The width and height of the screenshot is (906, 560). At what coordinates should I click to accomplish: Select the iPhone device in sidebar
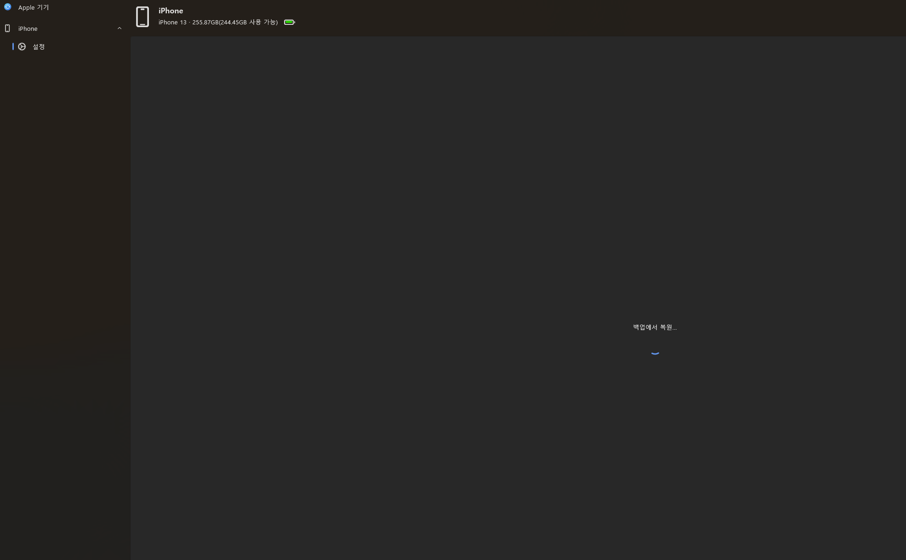coord(28,29)
